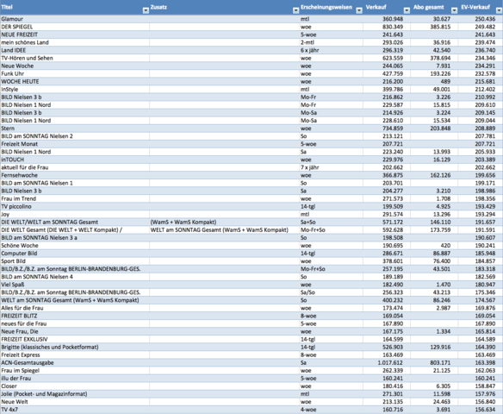Select the DER SPIEGEL title cell
The width and height of the screenshot is (503, 414).
75,27
